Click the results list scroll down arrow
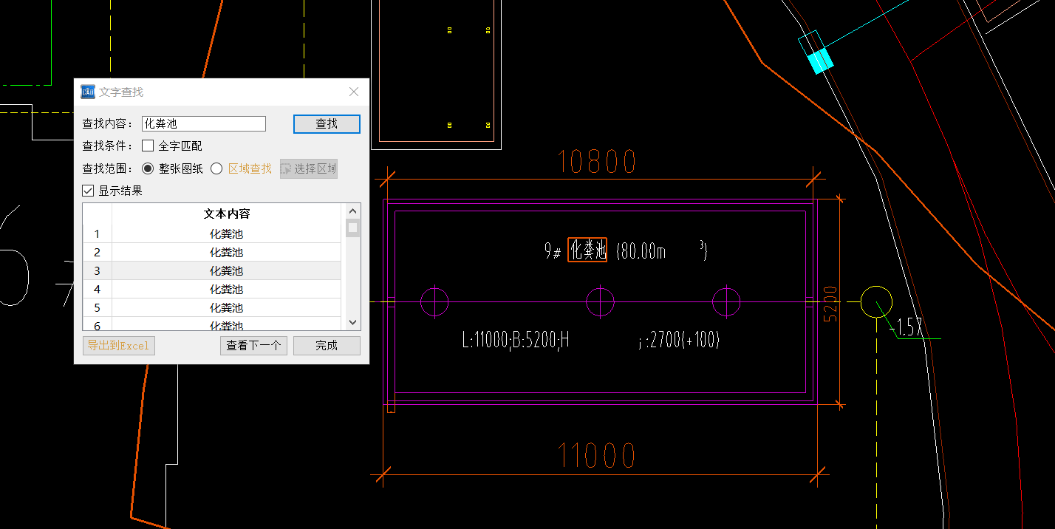 point(352,323)
